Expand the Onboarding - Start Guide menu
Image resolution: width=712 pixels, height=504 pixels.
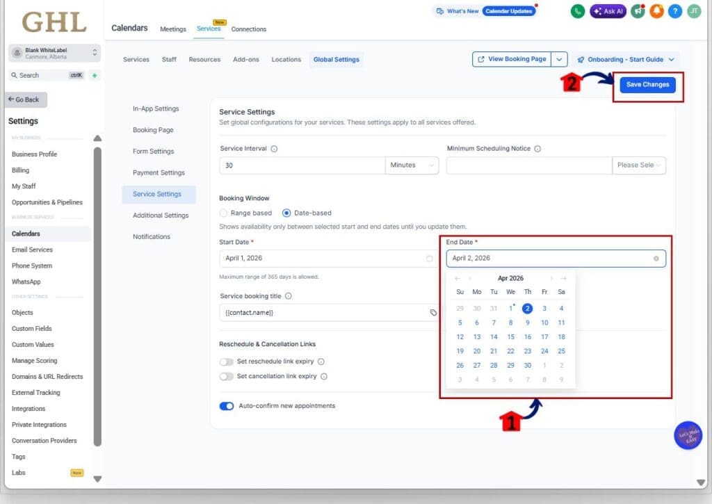pyautogui.click(x=625, y=60)
